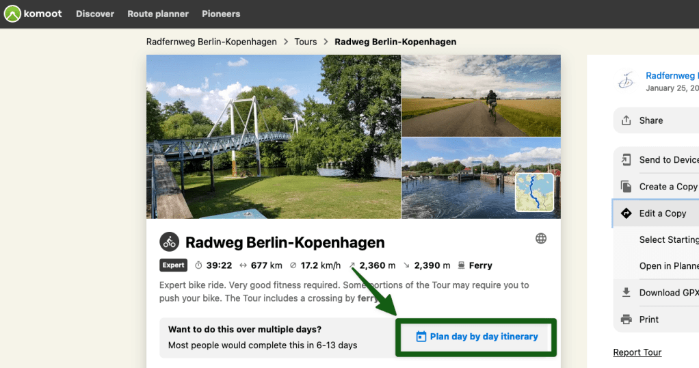Open the route map thumbnail
The height and width of the screenshot is (368, 699).
534,192
